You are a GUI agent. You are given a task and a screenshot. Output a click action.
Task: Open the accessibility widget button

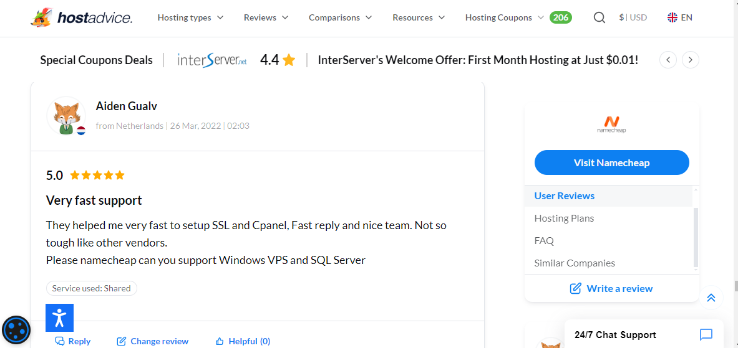point(59,318)
